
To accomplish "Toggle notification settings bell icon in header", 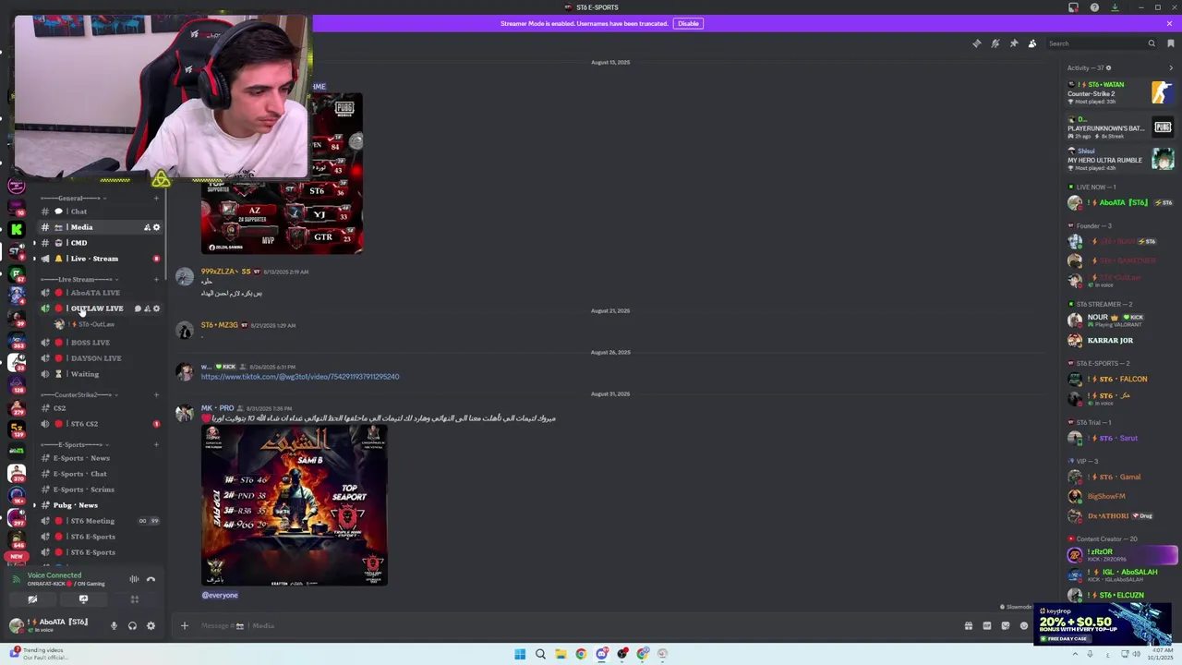I will 995,43.
